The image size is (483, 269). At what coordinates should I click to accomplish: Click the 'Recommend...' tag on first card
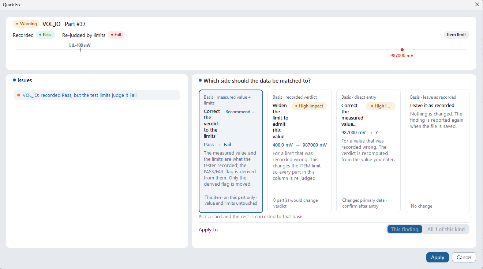(x=240, y=112)
